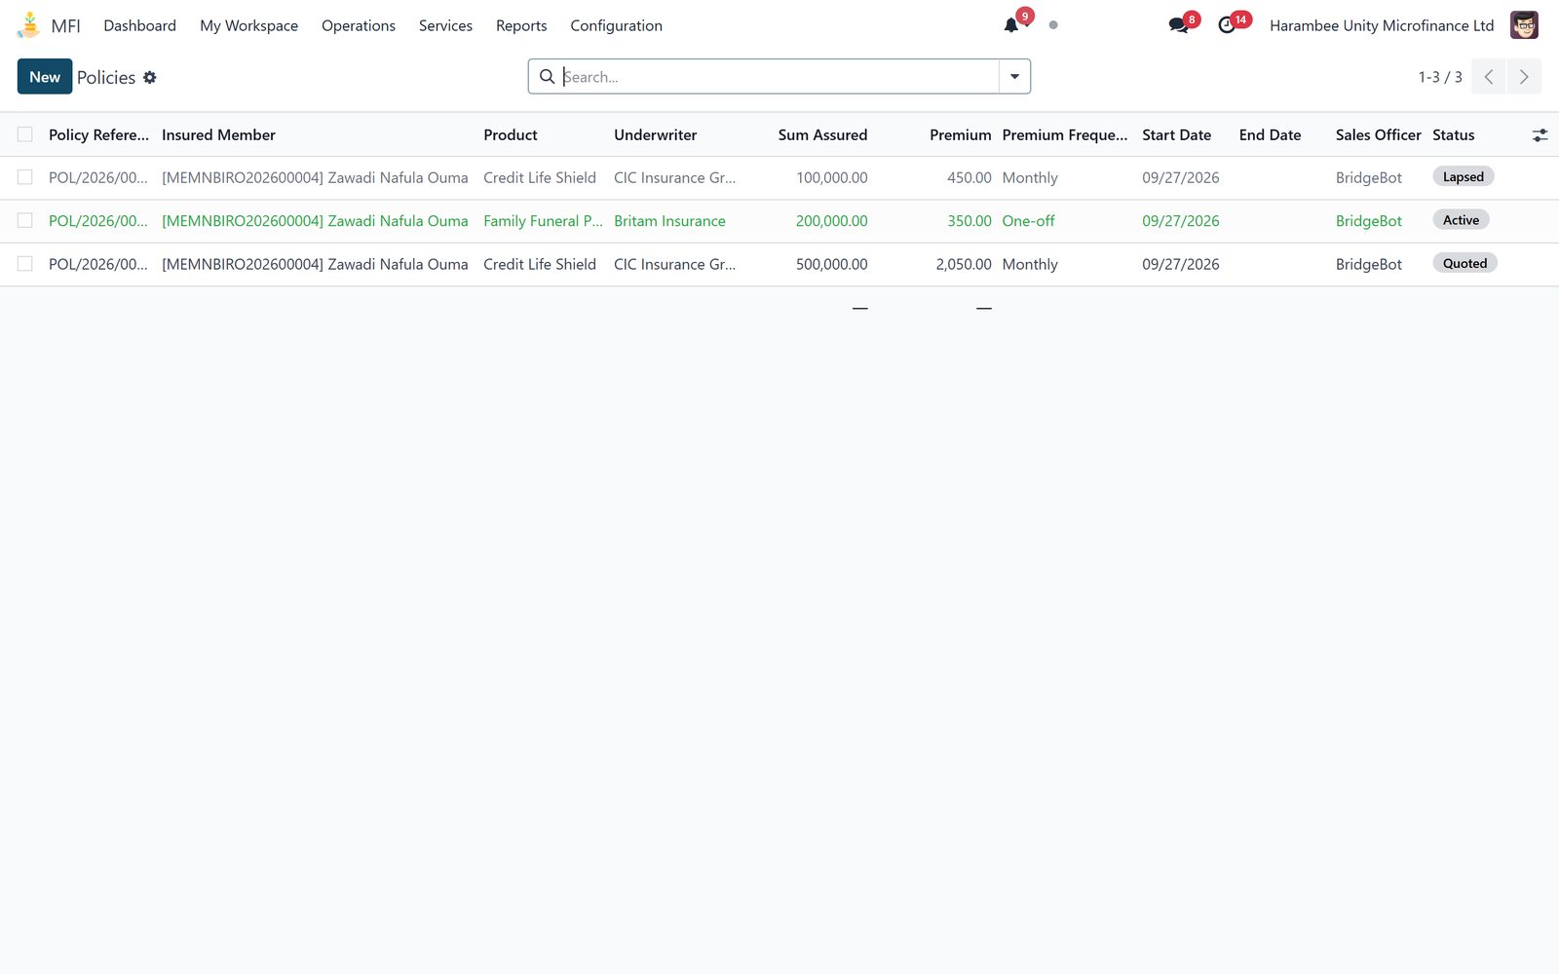Click the One-off premium frequency cell
The image size is (1559, 974).
tap(1028, 221)
